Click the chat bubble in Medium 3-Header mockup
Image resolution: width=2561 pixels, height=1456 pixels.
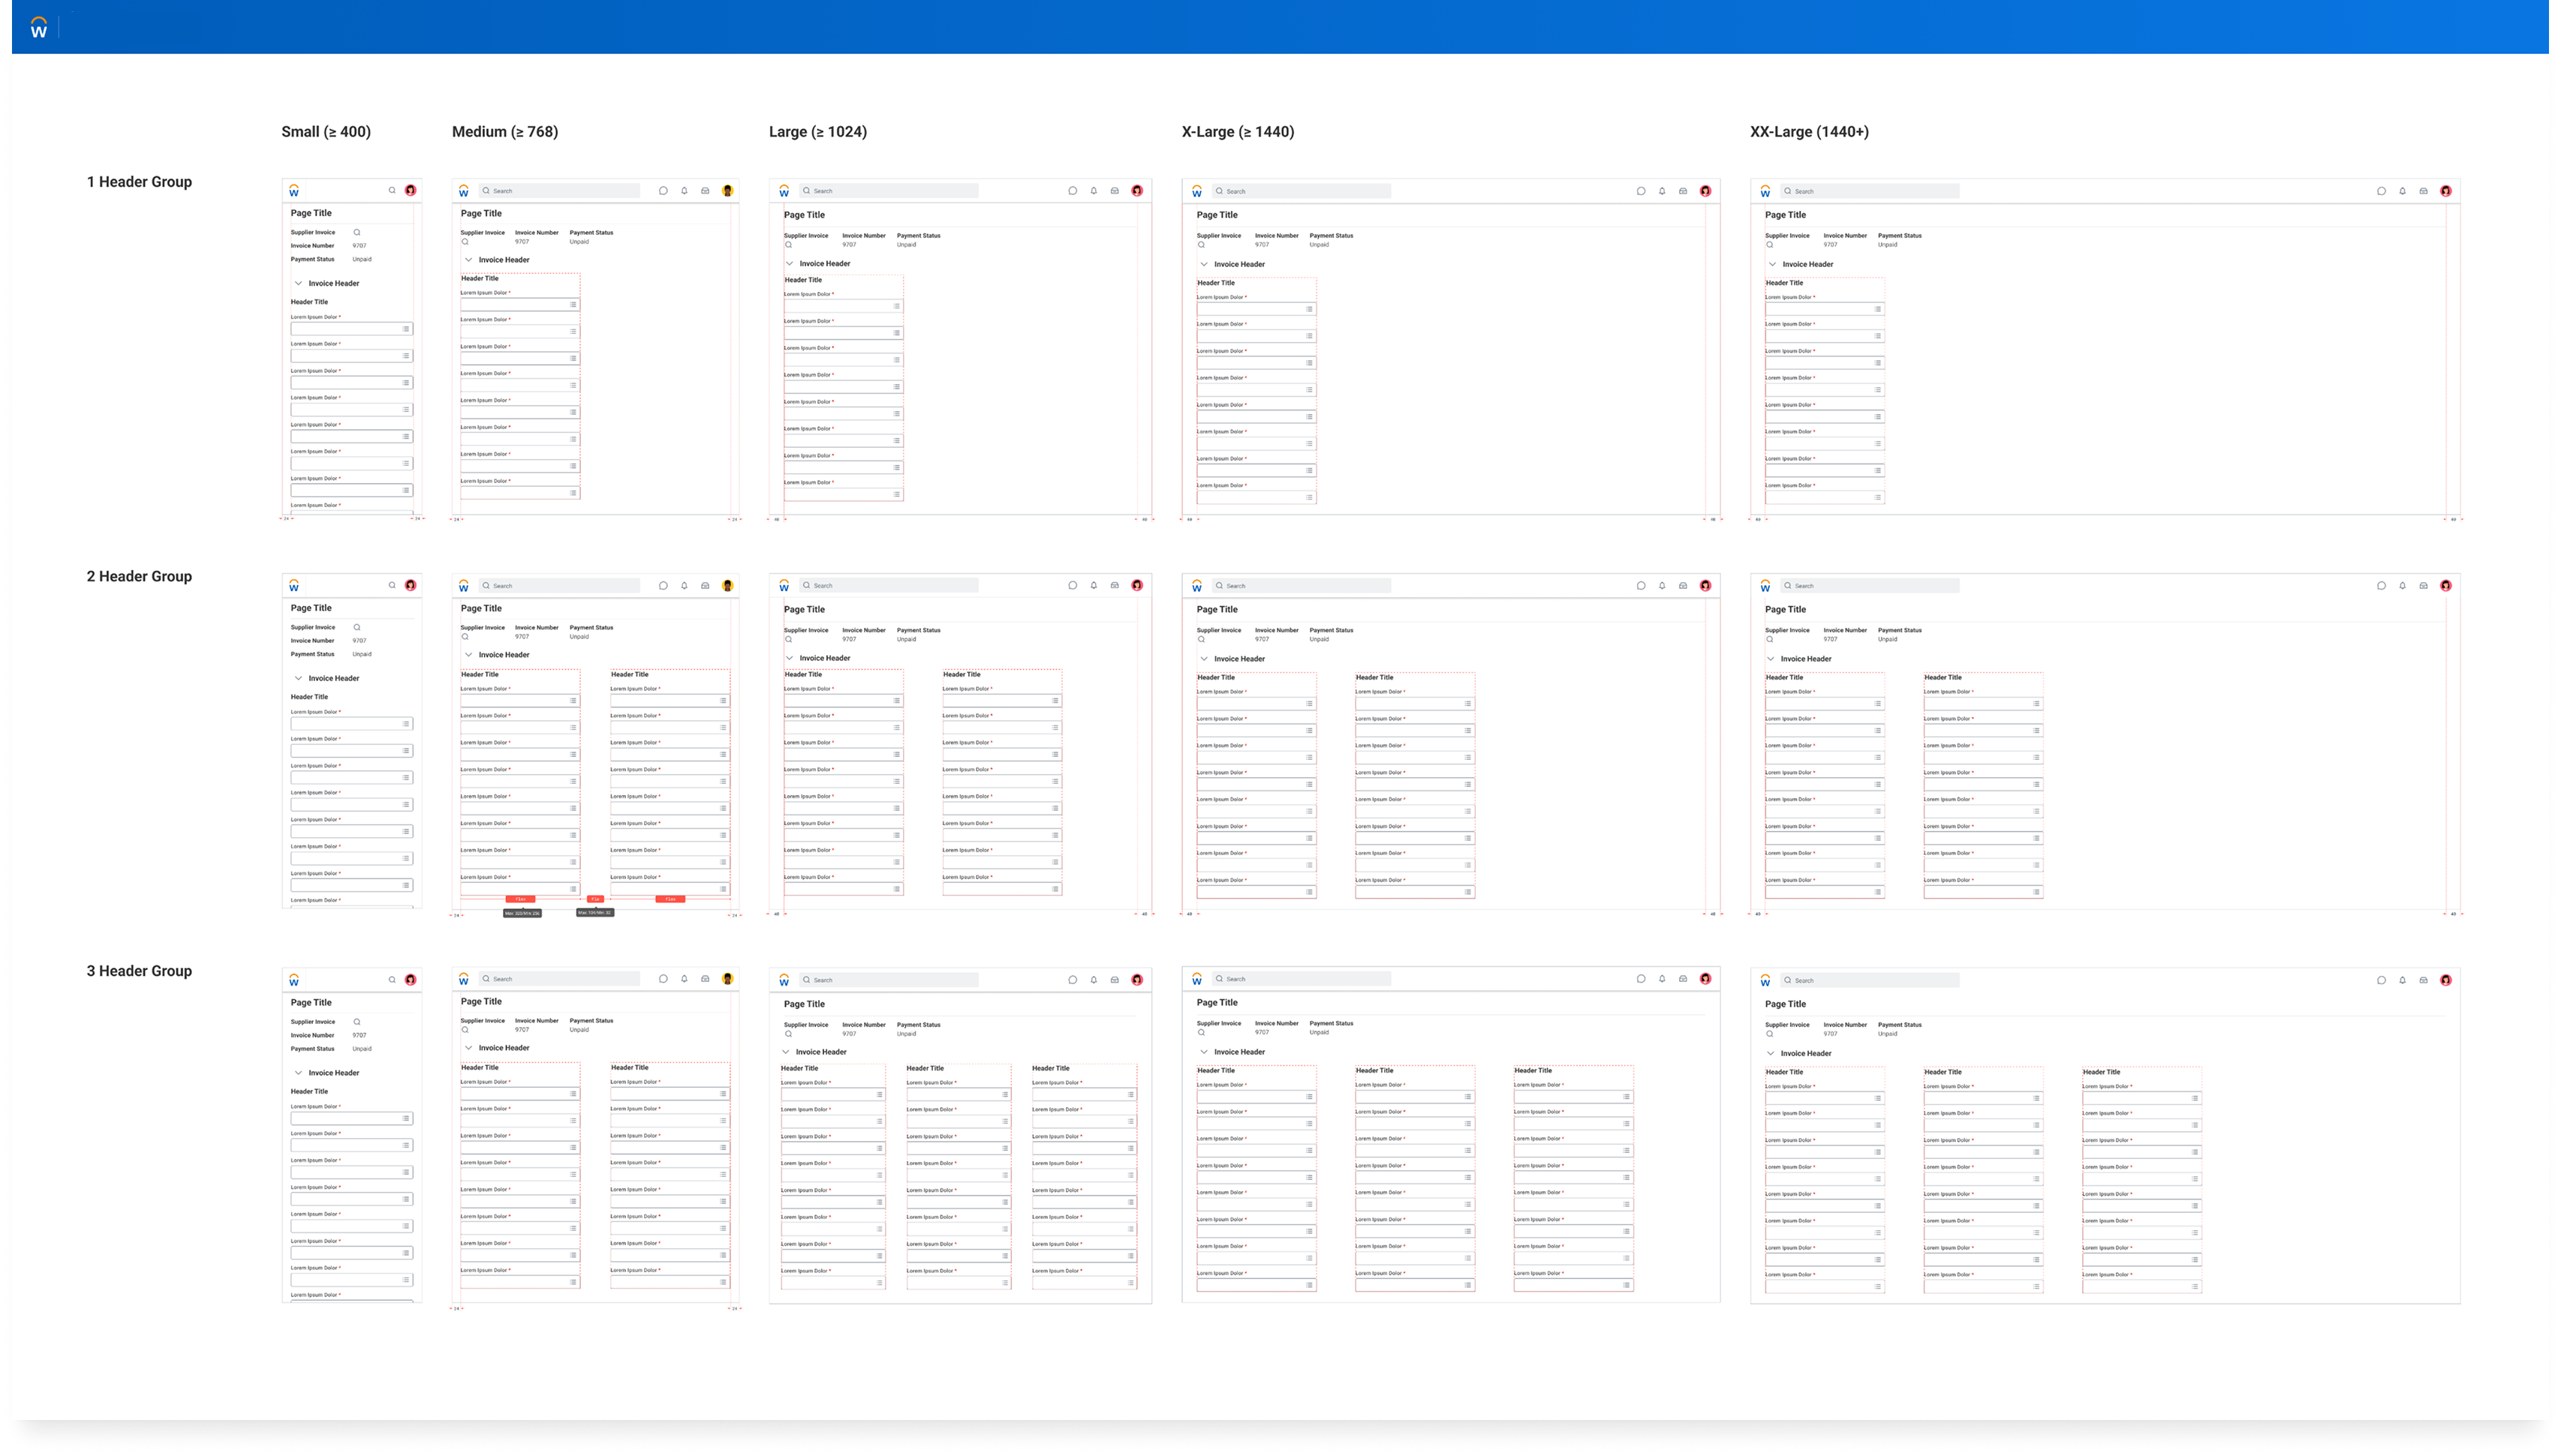664,978
